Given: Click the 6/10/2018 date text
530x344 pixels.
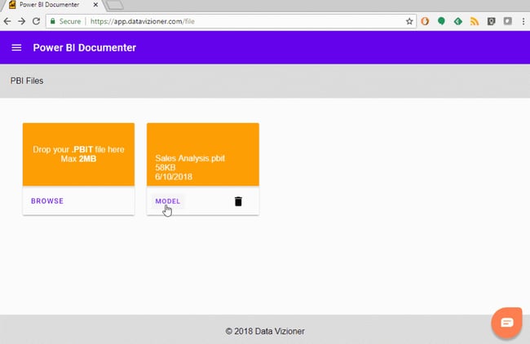Looking at the screenshot, I should point(174,177).
